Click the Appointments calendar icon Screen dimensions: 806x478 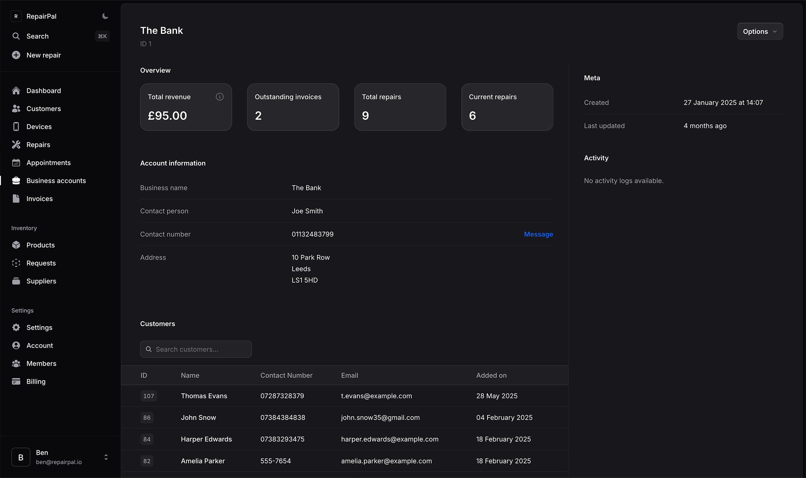point(16,163)
